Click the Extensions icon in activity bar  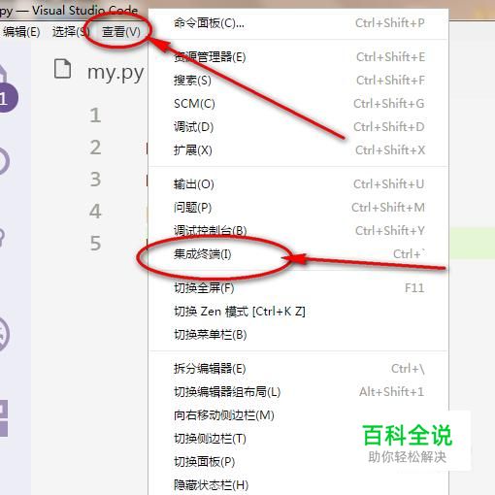point(3,418)
